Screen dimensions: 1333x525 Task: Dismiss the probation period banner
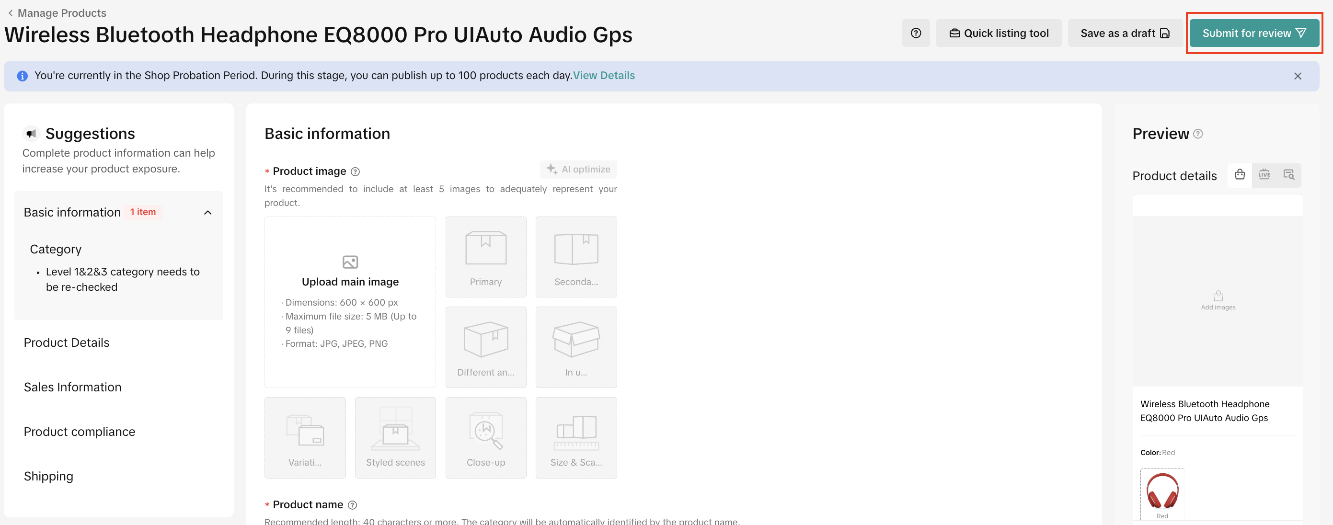coord(1297,76)
